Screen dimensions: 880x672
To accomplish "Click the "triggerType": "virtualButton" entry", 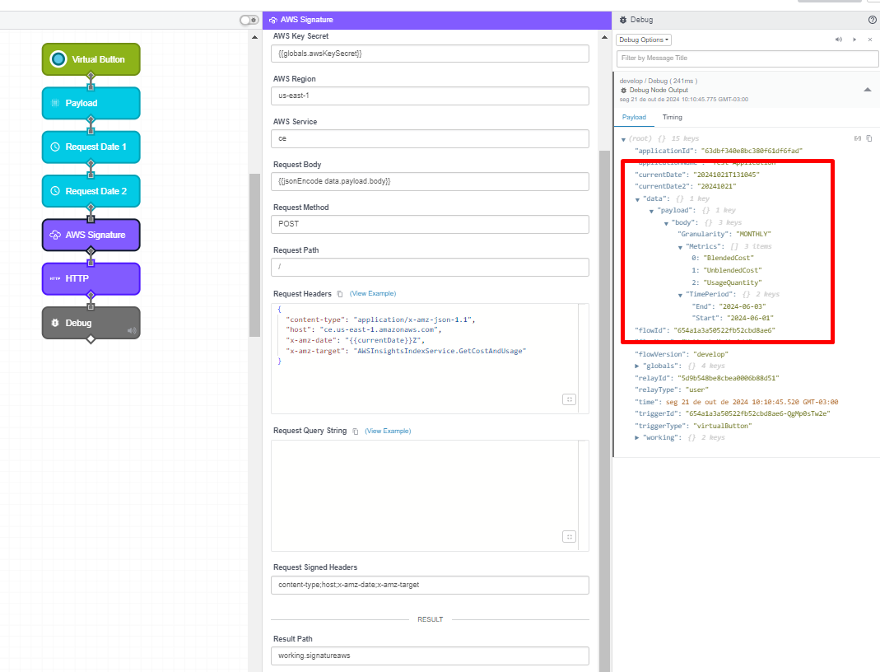I will coord(693,426).
